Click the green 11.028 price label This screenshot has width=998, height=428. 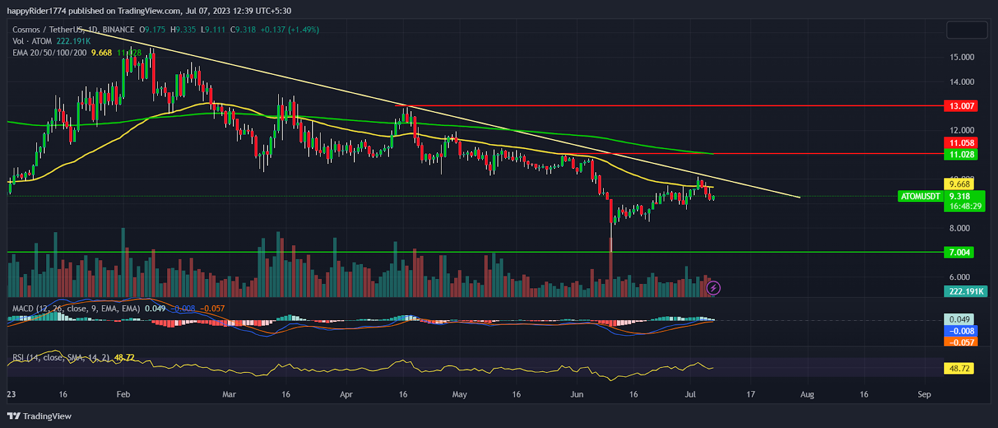961,154
